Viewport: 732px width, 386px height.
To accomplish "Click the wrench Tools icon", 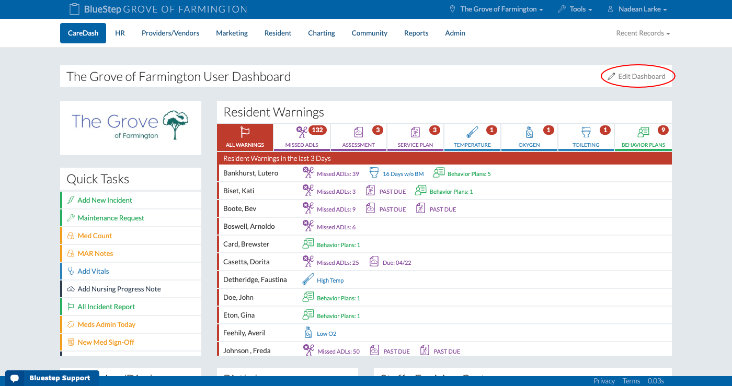I will (x=562, y=9).
